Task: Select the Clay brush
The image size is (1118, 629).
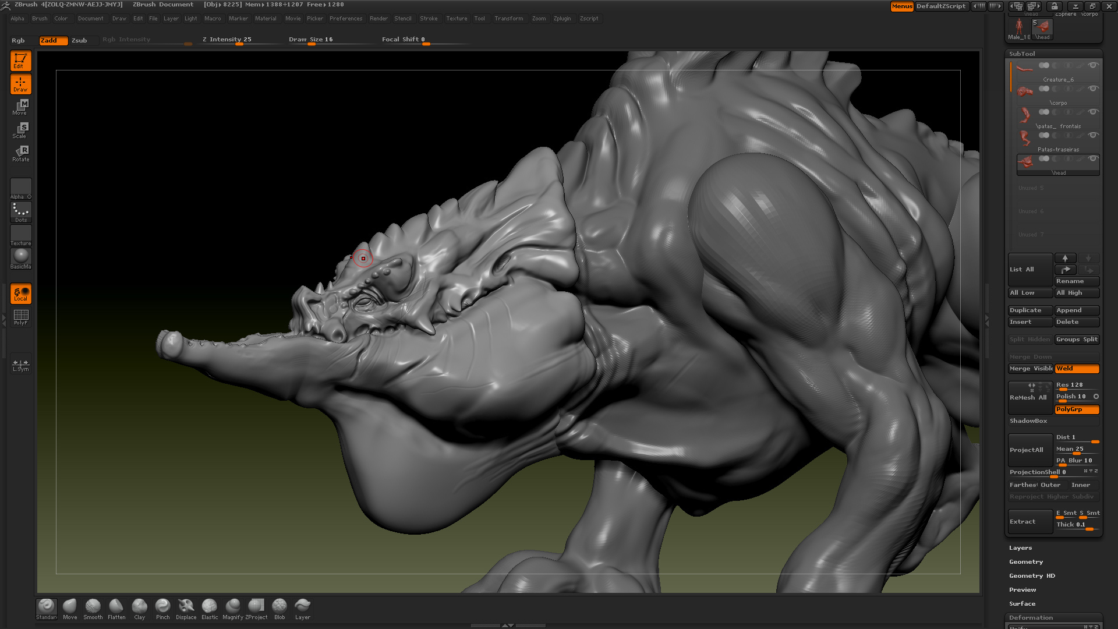Action: [140, 609]
